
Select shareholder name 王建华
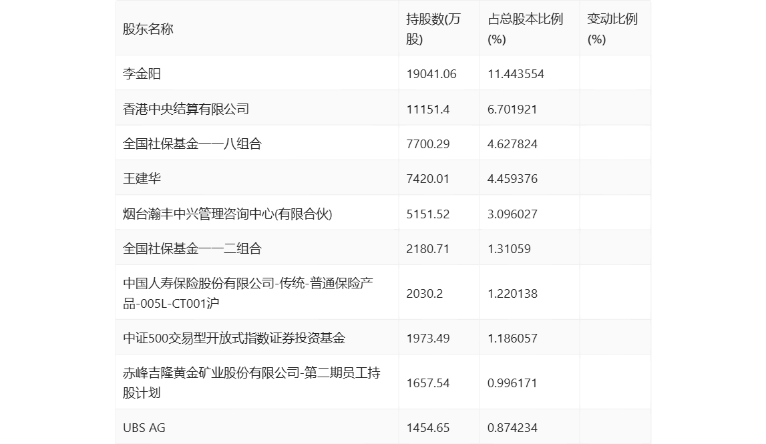point(142,178)
